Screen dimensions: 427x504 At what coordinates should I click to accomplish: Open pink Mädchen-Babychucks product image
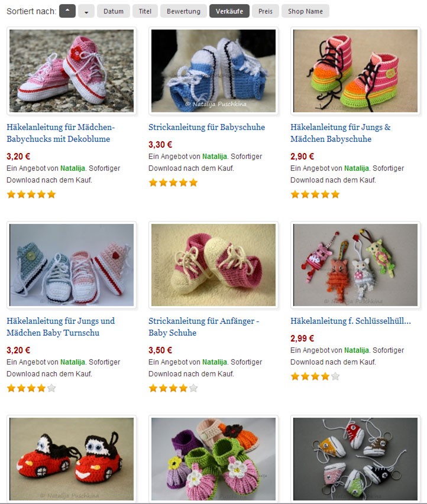tap(72, 71)
